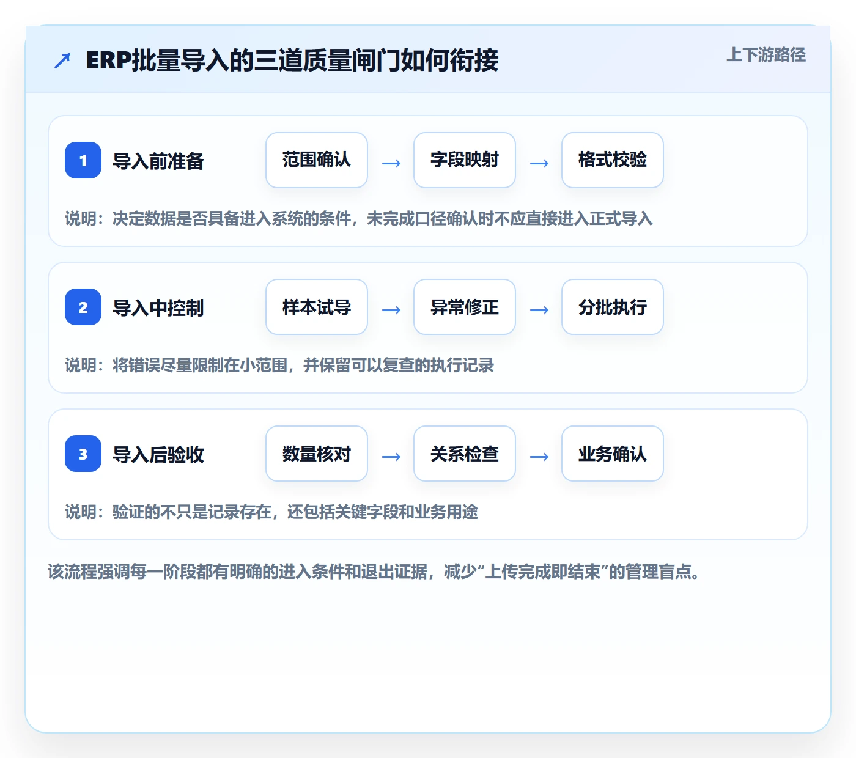Click the 格式校验 step chip
The height and width of the screenshot is (758, 856).
point(613,160)
